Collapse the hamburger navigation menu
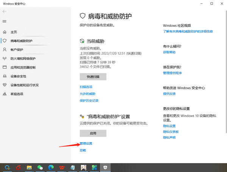This screenshot has width=227, height=172. (5, 21)
